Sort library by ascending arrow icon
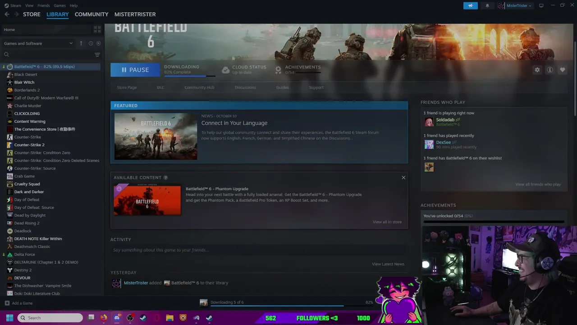The image size is (577, 325). point(81,43)
